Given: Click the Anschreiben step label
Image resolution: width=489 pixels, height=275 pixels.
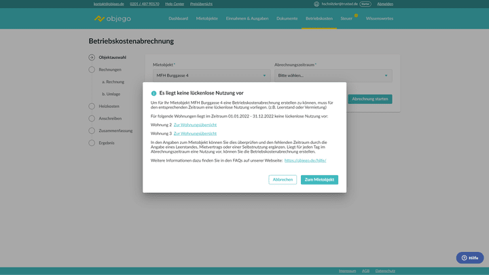Looking at the screenshot, I should point(110,118).
